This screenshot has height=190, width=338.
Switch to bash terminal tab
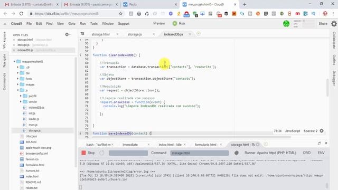click(98, 145)
